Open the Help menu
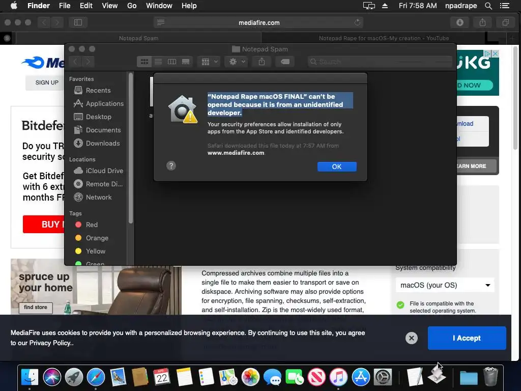 [189, 6]
